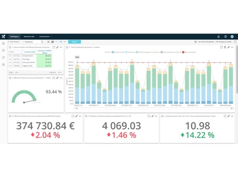The height and width of the screenshot is (178, 238).
Task: Click the Accuracy column header
Action: [44, 52]
